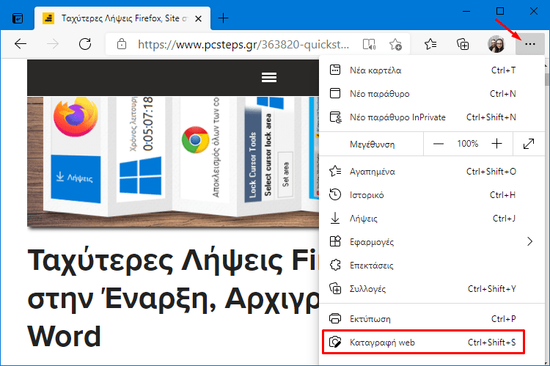Close the Ταχύτερες Λήψεις Firefox tab

pos(198,18)
